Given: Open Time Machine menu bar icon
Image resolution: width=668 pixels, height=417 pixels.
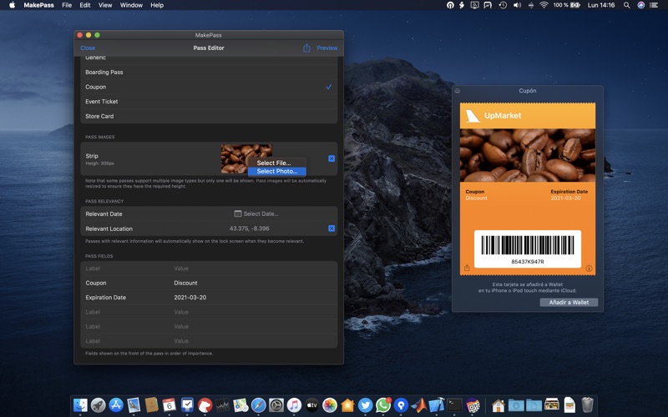Looking at the screenshot, I should [x=503, y=5].
